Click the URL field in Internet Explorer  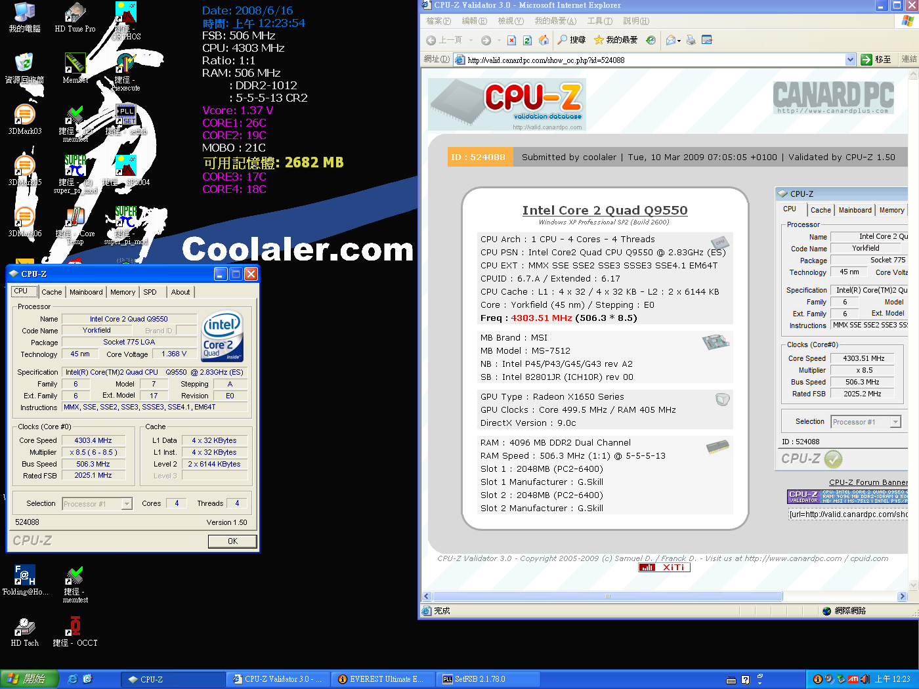[x=655, y=60]
